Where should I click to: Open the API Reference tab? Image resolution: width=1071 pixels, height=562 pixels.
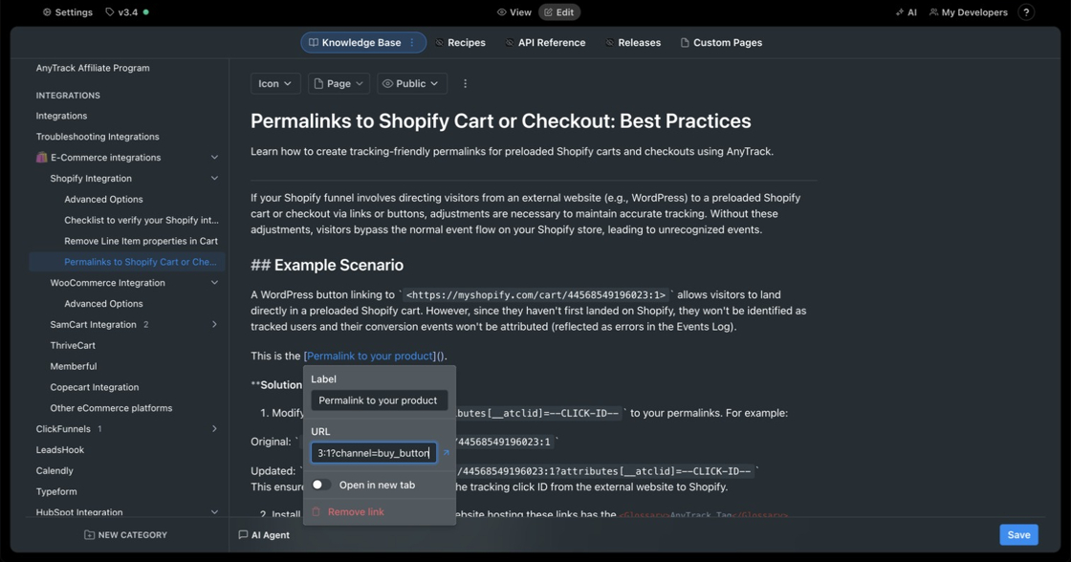tap(545, 43)
